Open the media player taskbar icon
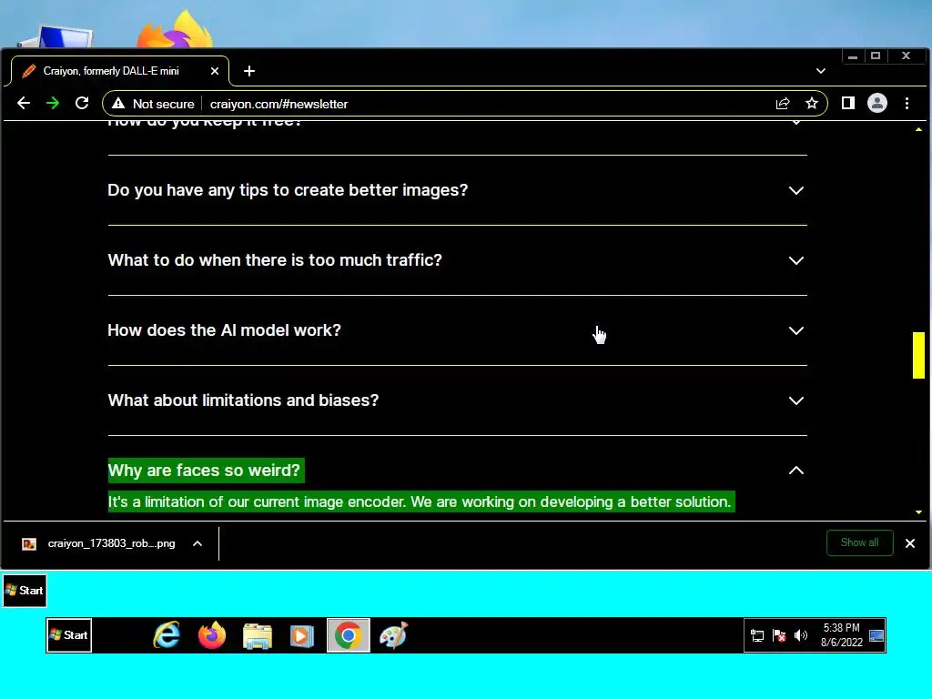This screenshot has height=699, width=932. click(302, 636)
